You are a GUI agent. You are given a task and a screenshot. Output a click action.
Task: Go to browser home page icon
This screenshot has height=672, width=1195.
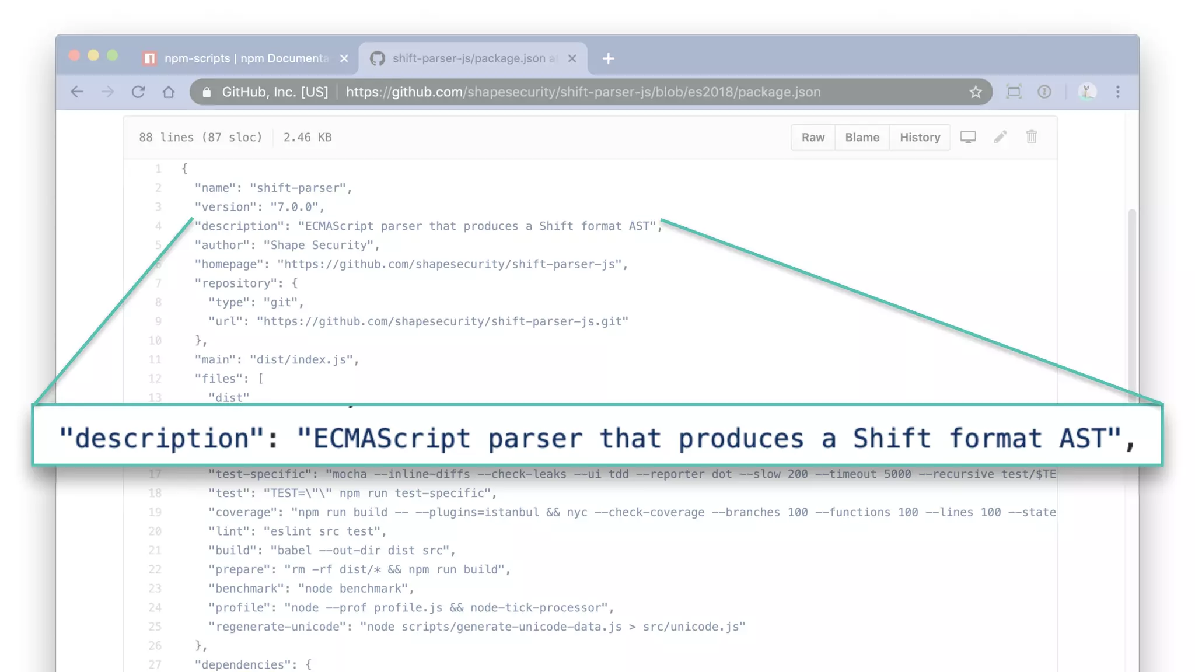point(169,92)
